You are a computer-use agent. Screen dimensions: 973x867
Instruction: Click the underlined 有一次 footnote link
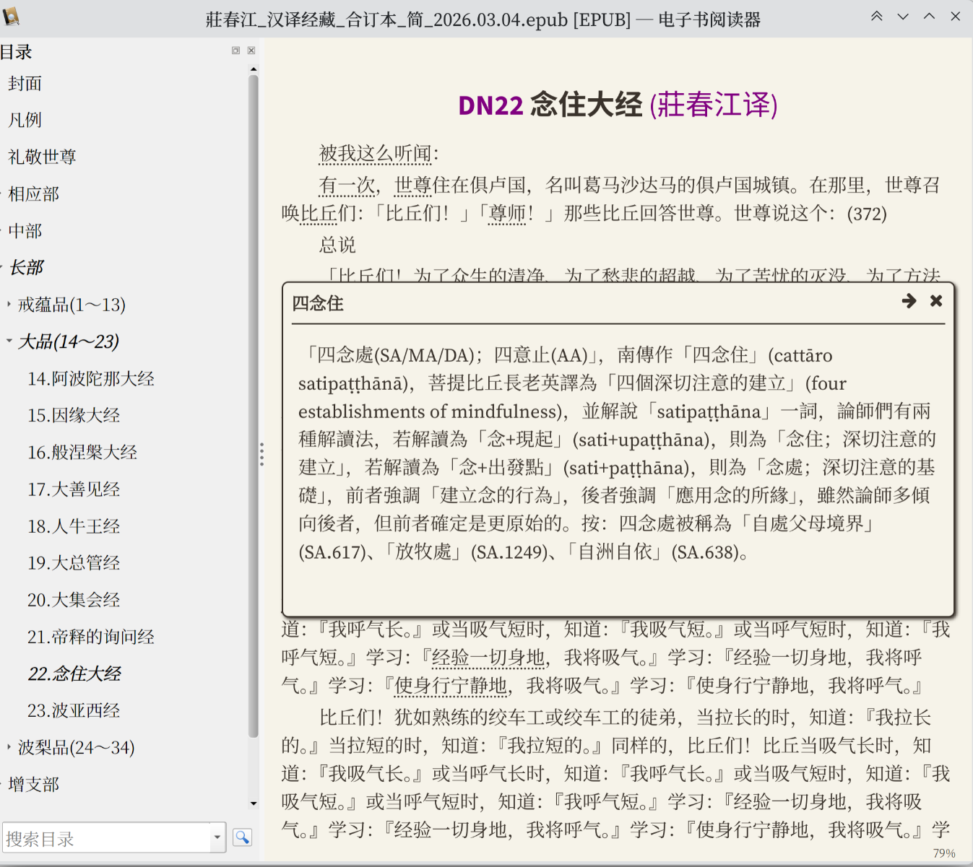tap(347, 186)
